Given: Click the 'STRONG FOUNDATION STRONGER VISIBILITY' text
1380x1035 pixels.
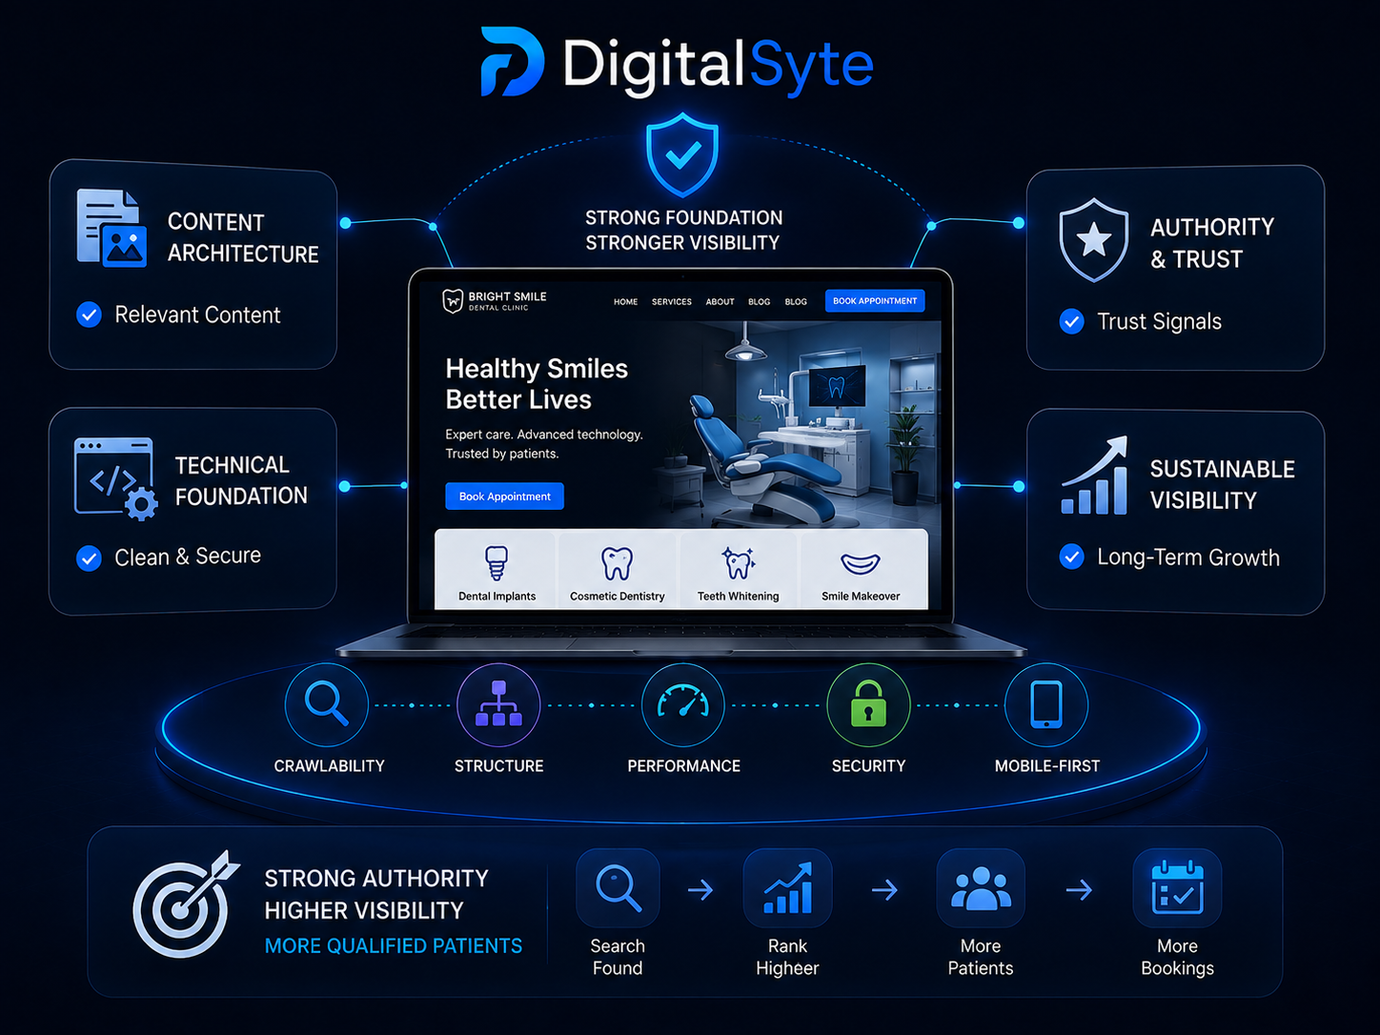Looking at the screenshot, I should [x=683, y=231].
